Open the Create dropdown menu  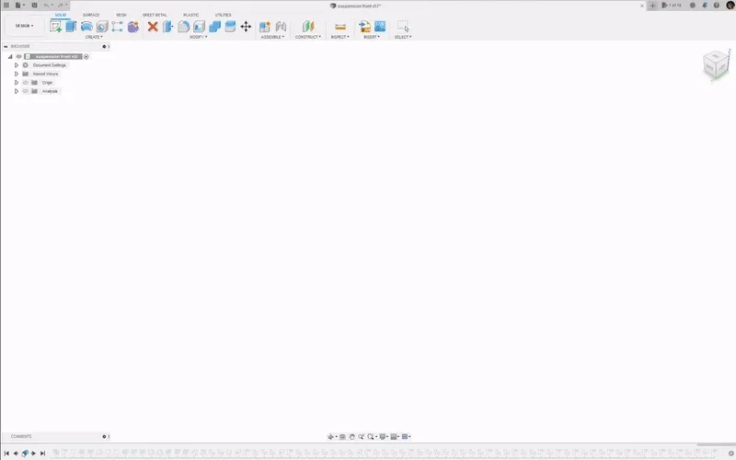94,37
